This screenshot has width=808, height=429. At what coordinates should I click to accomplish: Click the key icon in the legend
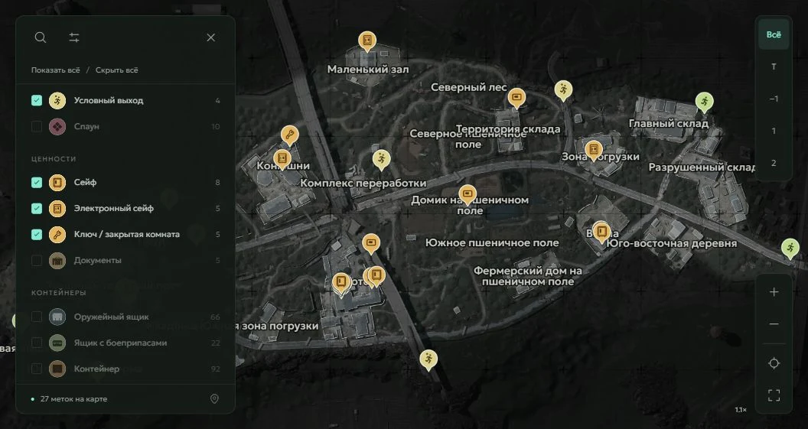[x=57, y=234]
